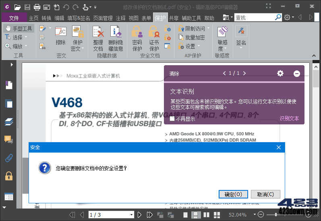Click the 取消(C) button in the security dialog
This screenshot has height=221, width=321.
(265, 194)
